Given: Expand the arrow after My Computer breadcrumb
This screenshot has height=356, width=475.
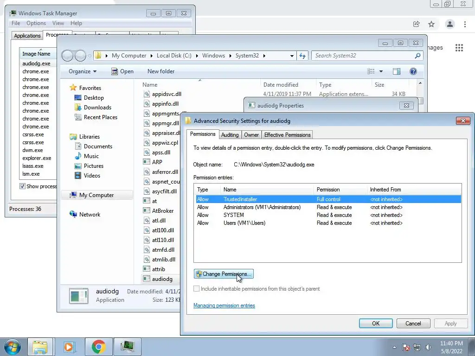Looking at the screenshot, I should pos(152,56).
